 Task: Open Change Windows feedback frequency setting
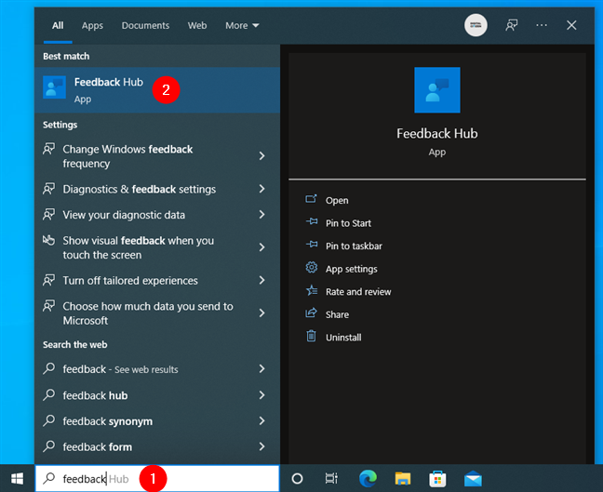[x=157, y=156]
